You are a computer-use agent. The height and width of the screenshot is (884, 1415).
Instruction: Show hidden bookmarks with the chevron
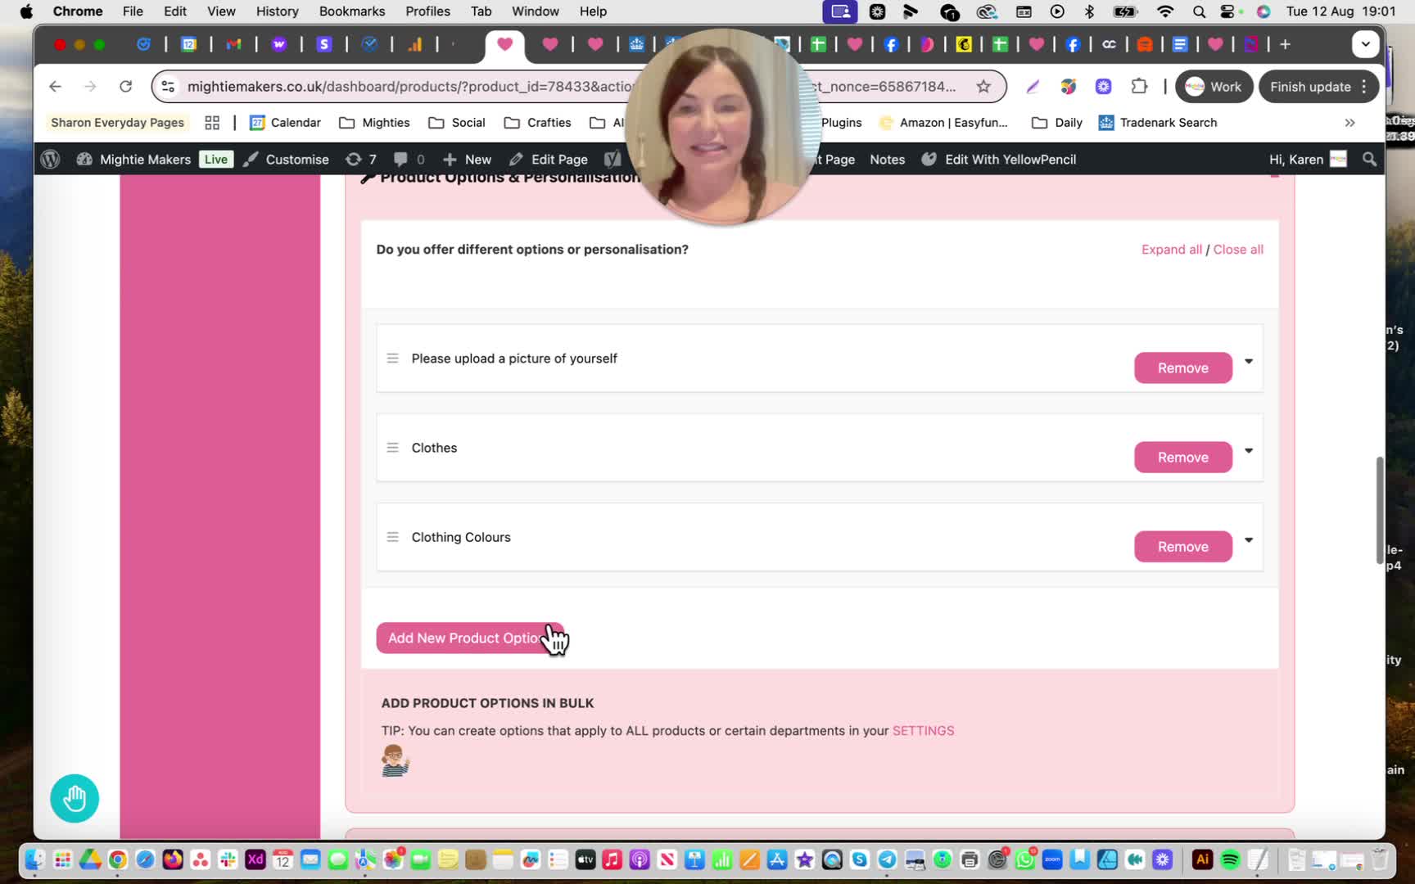(1349, 123)
